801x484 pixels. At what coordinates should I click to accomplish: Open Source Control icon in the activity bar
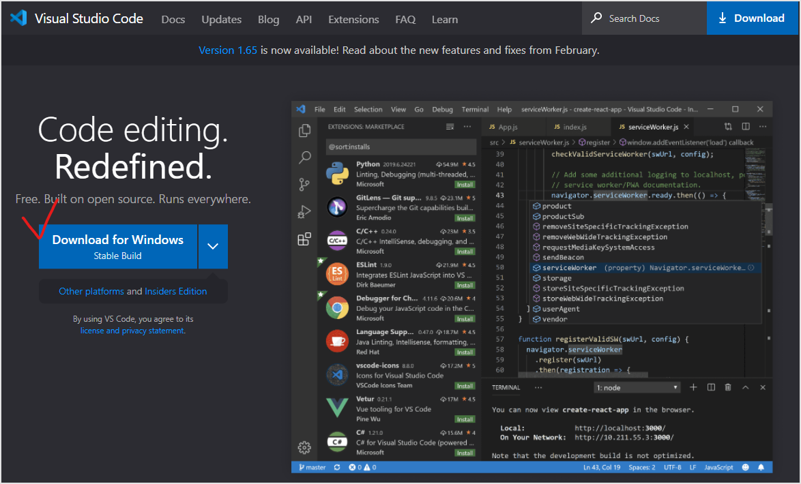click(304, 184)
